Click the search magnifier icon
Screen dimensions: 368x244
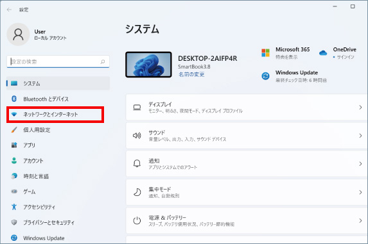coord(103,61)
